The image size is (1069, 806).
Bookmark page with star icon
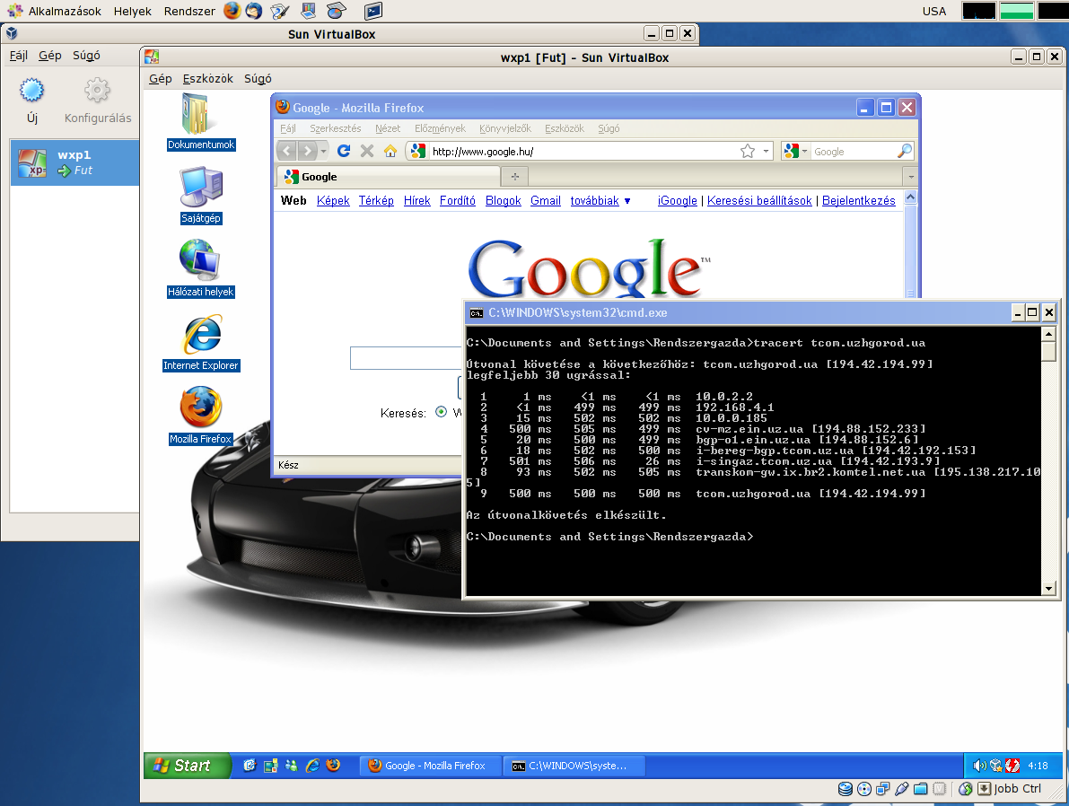pyautogui.click(x=747, y=151)
